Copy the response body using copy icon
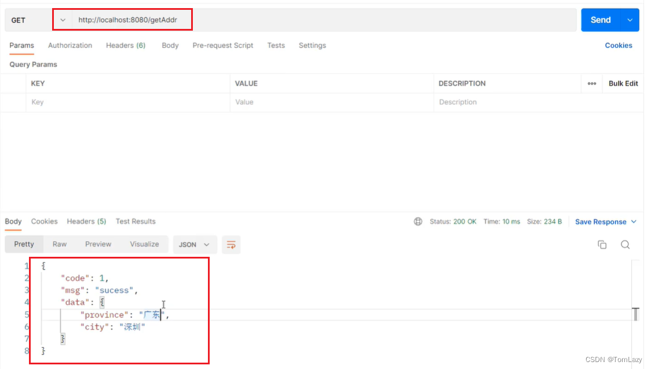 pos(602,245)
